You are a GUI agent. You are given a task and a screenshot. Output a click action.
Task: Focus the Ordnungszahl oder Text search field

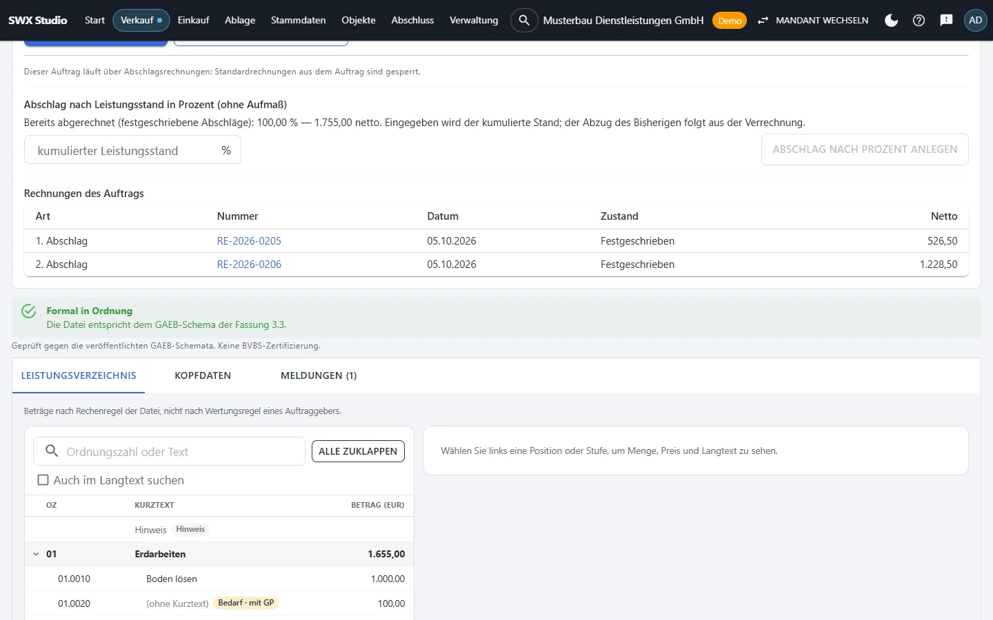(x=169, y=451)
